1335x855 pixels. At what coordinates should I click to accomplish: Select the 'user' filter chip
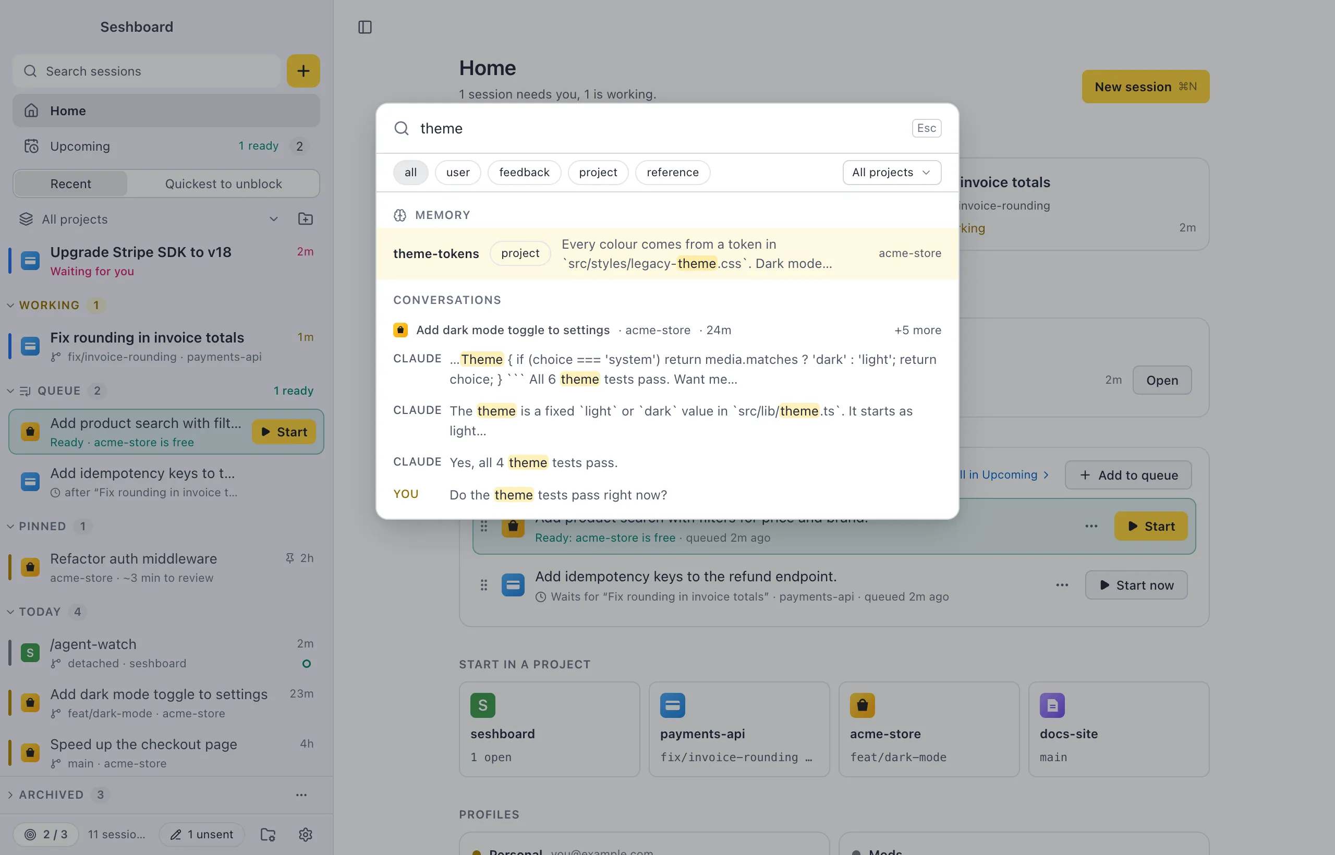457,172
